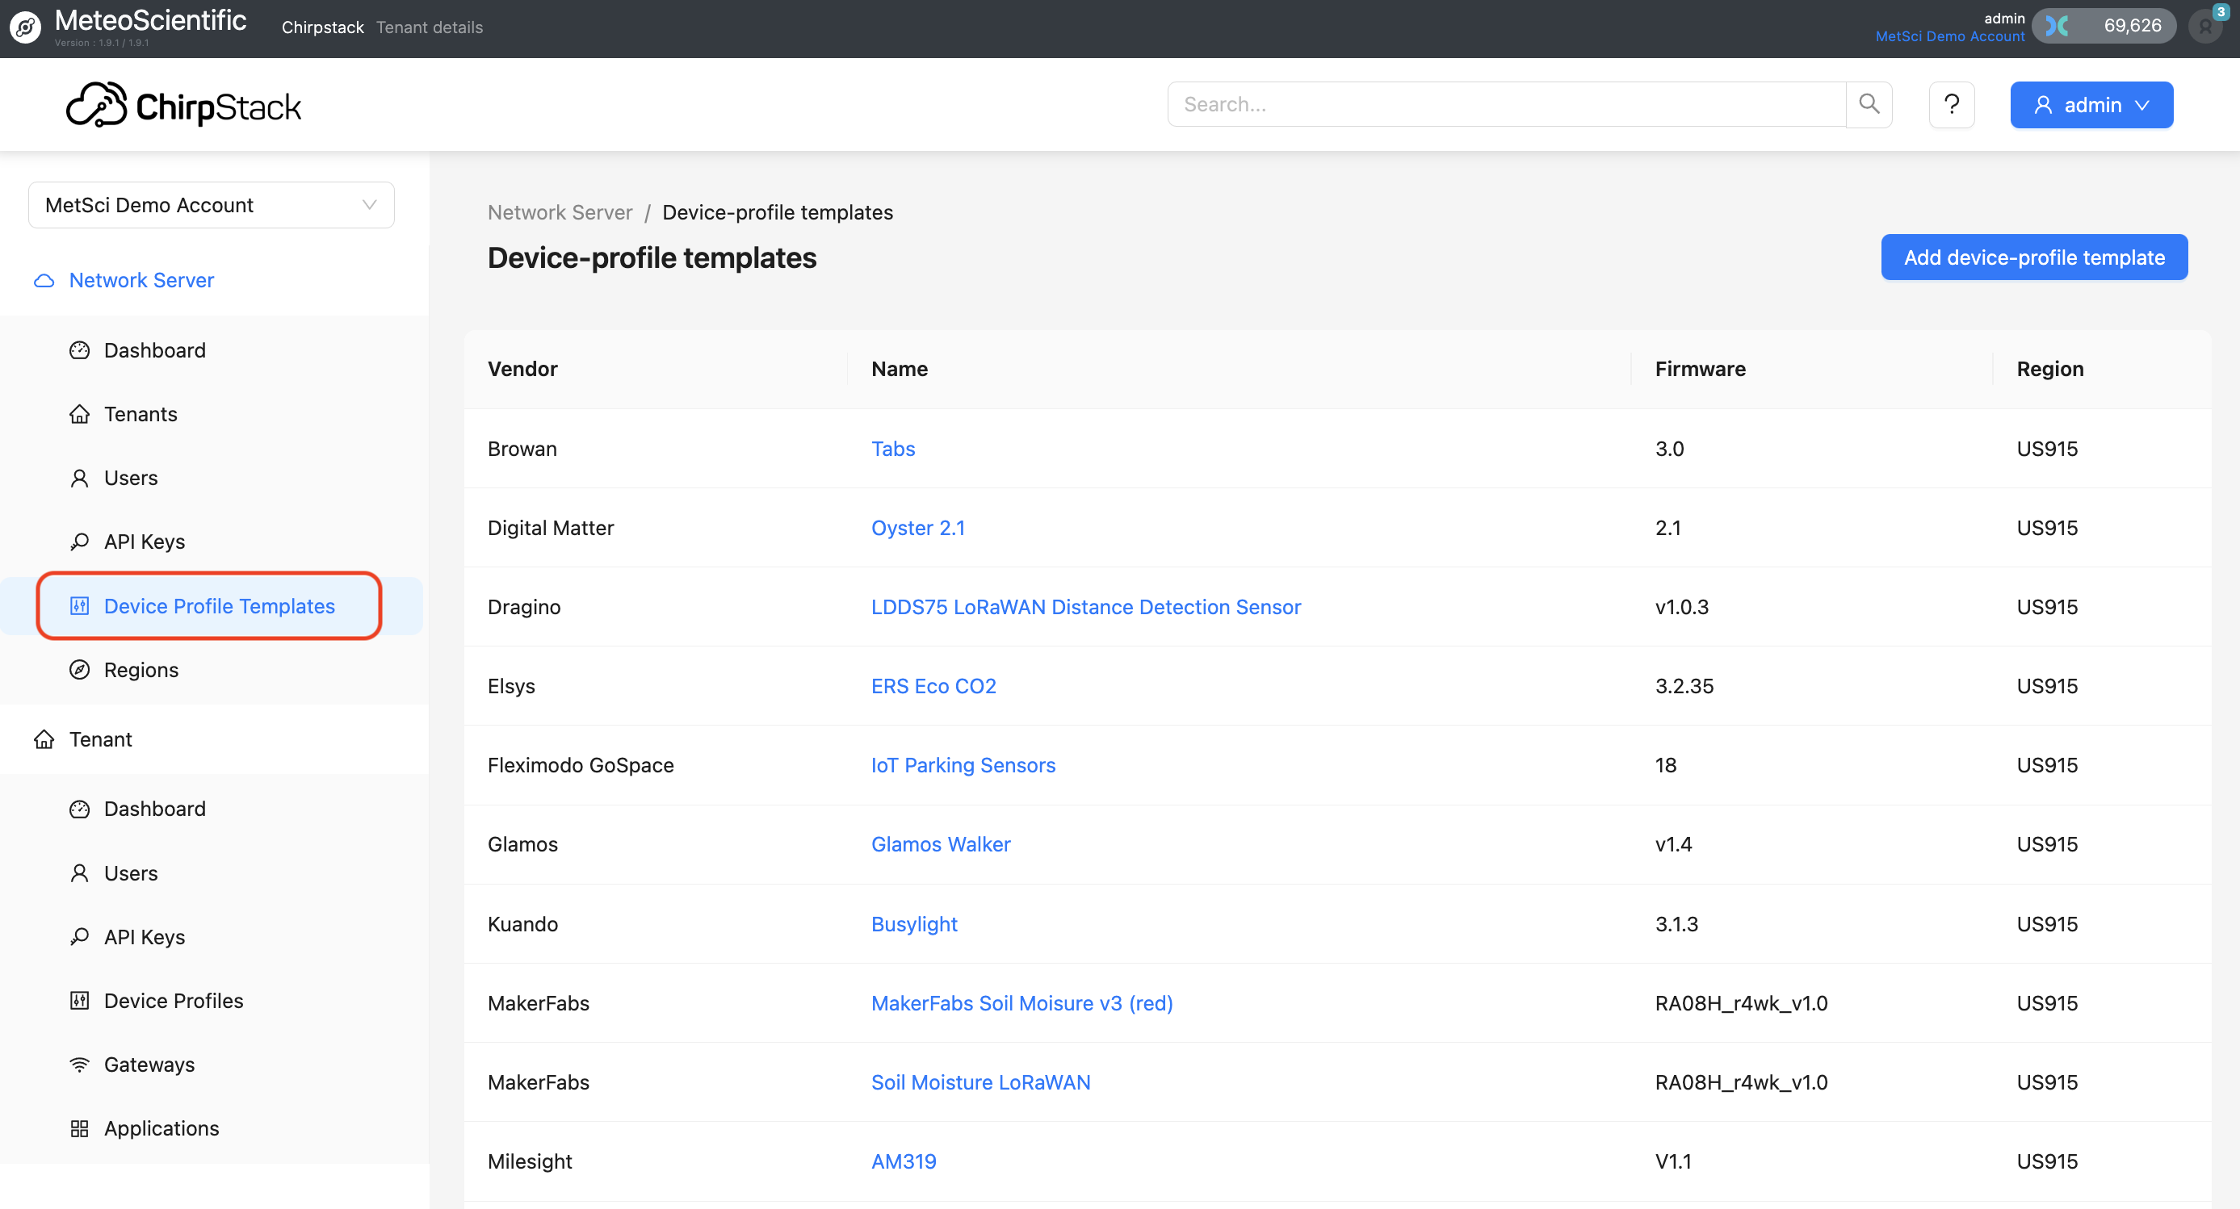Image resolution: width=2240 pixels, height=1209 pixels.
Task: Open the LDDS75 LoRaWAN Distance Detection Sensor template
Action: [1085, 607]
